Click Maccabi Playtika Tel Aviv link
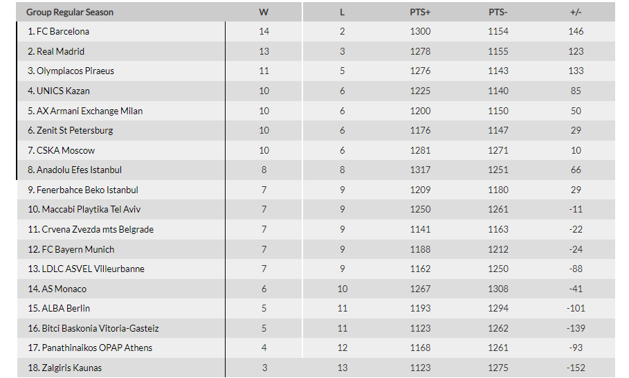The image size is (629, 378). click(x=91, y=209)
